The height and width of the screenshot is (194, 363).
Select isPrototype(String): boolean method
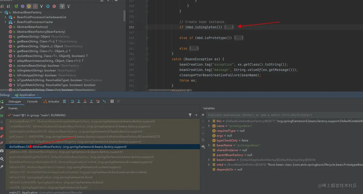point(37,75)
